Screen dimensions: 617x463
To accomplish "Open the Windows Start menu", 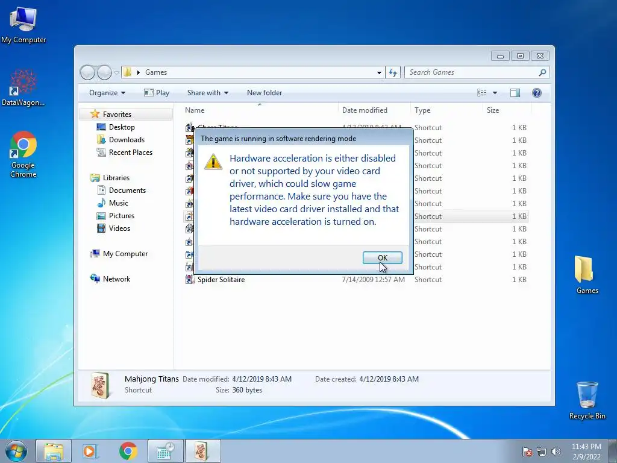I will (x=16, y=451).
